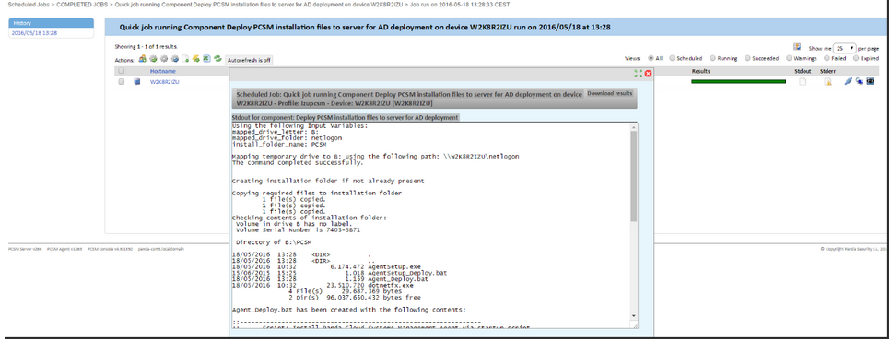
Task: Click the yellow lightning action icon
Action: 195,59
